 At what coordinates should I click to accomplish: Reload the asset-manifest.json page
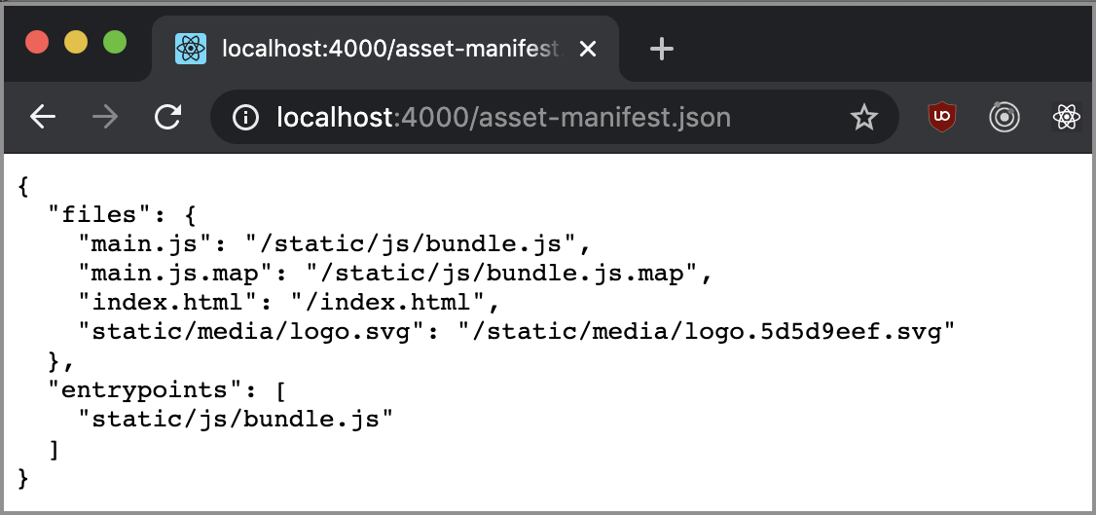point(167,117)
